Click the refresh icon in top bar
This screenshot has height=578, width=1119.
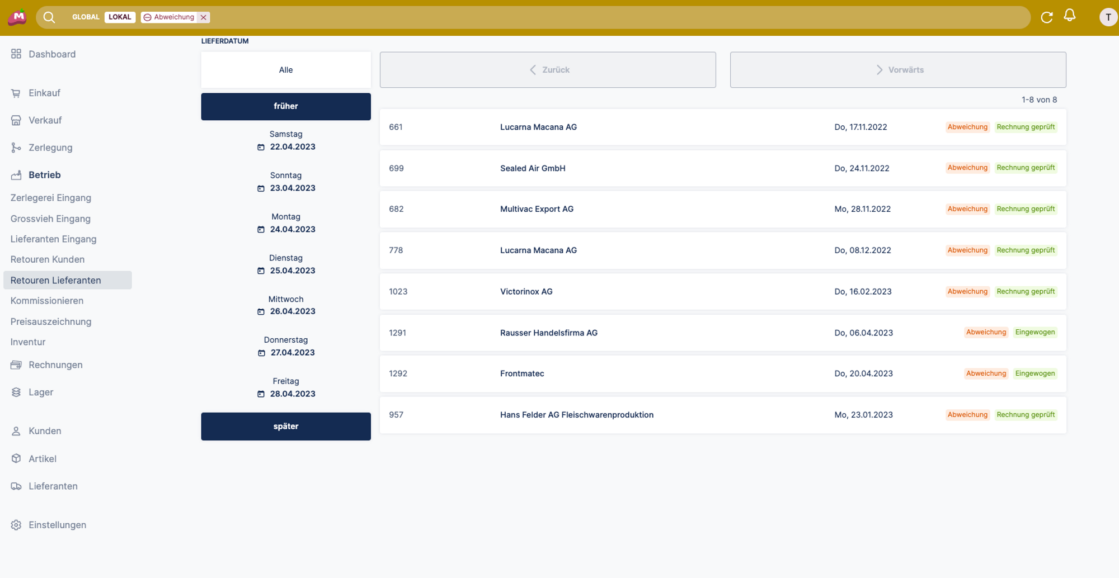1046,17
